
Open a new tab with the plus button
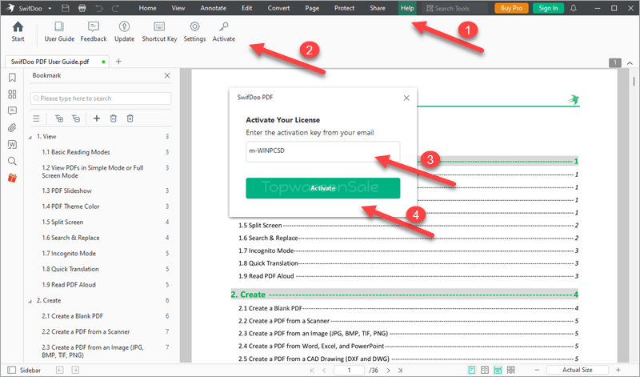click(118, 62)
